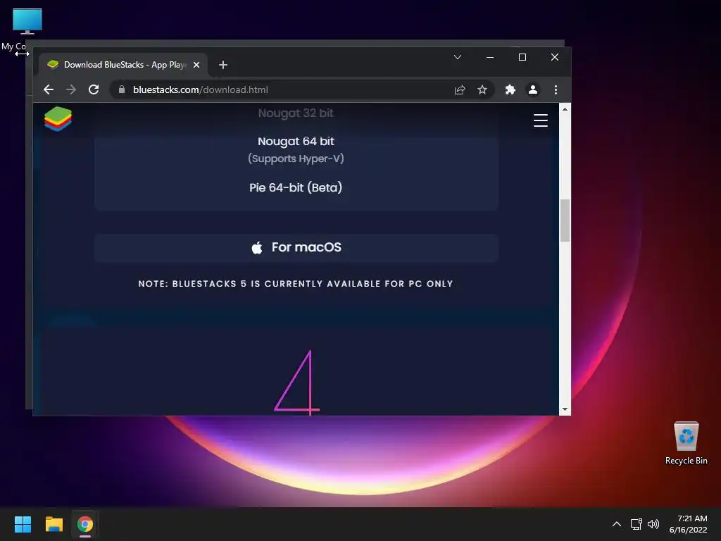Image resolution: width=721 pixels, height=541 pixels.
Task: Close the Download BlueStacks tab
Action: click(x=196, y=65)
